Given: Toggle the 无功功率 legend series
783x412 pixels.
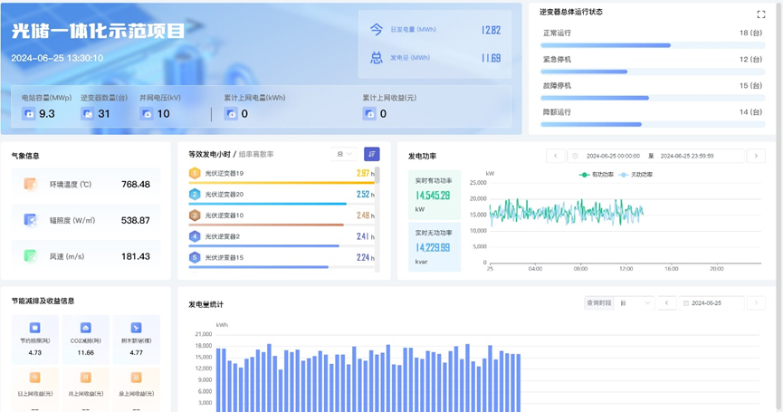Looking at the screenshot, I should 637,175.
